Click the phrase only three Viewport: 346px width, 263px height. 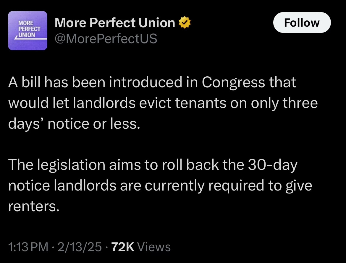[x=284, y=103]
